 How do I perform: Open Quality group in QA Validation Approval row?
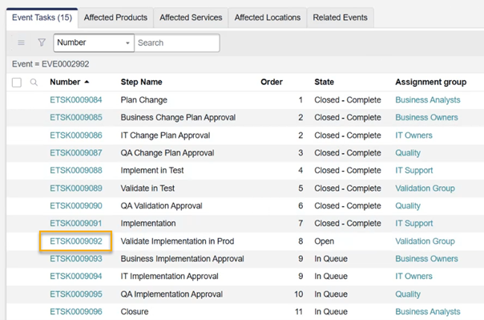pyautogui.click(x=408, y=205)
